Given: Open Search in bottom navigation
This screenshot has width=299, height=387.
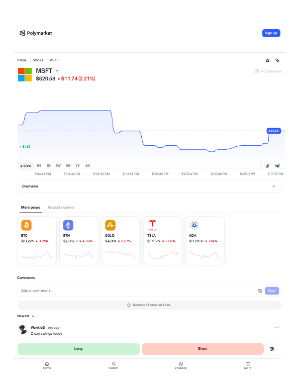Looking at the screenshot, I should click(x=114, y=365).
